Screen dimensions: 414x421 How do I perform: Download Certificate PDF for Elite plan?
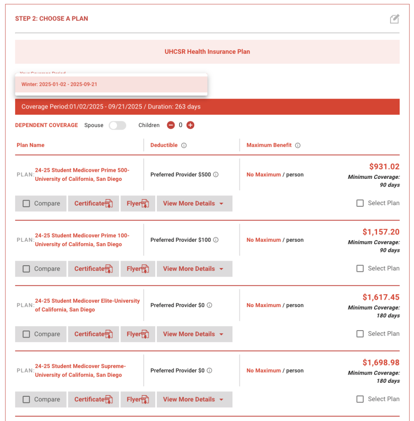click(x=93, y=334)
